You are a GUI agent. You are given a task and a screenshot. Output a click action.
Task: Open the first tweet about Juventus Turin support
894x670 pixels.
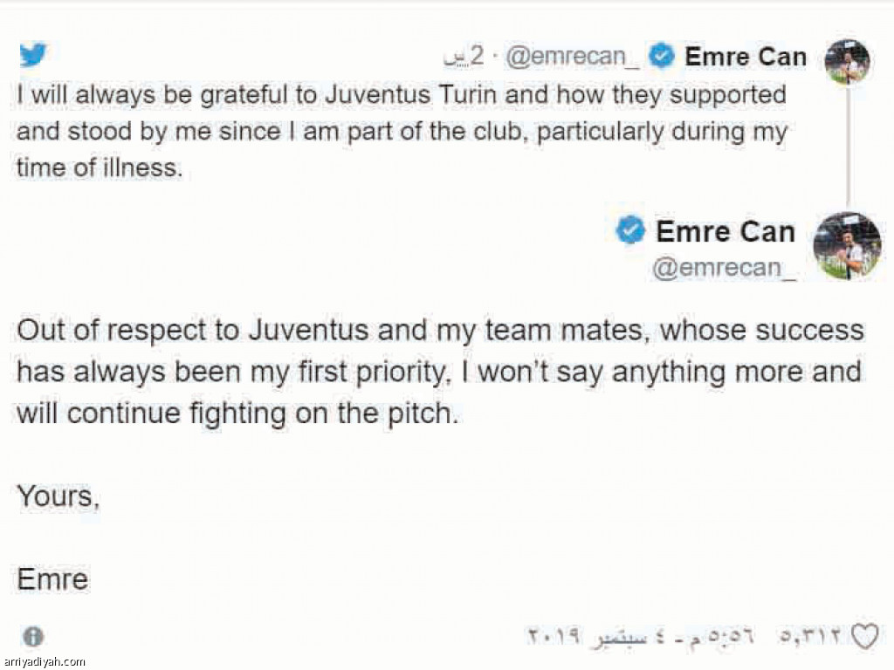click(402, 131)
